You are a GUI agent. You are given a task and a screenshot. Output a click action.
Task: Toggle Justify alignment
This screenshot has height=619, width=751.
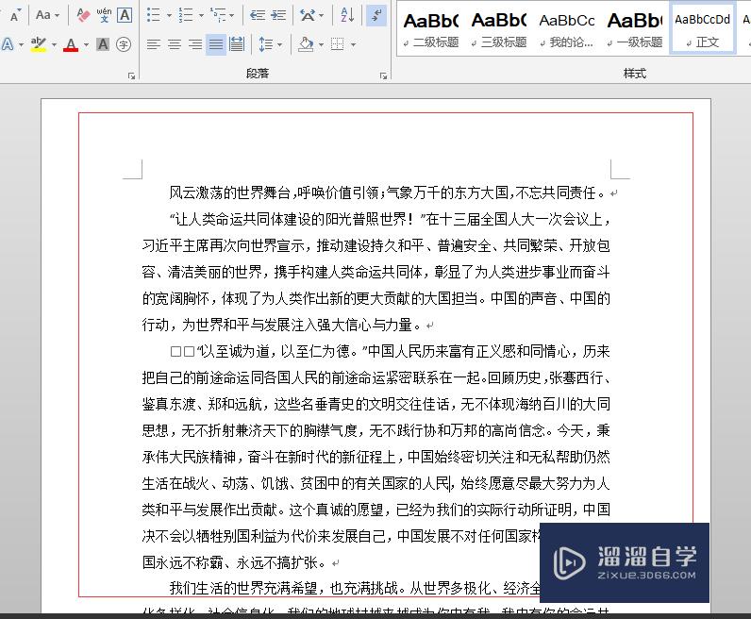pos(216,44)
